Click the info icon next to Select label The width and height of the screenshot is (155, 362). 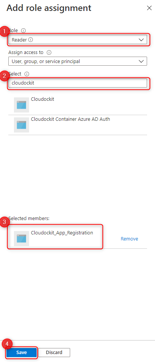point(27,74)
